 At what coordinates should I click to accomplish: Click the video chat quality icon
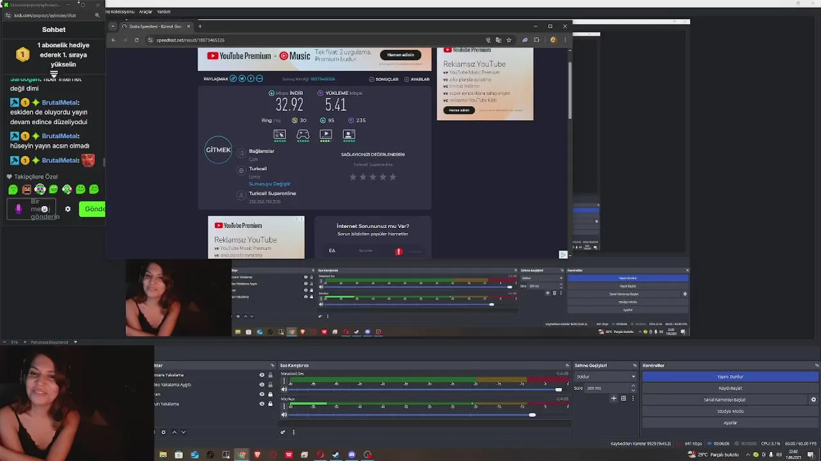[x=349, y=134]
